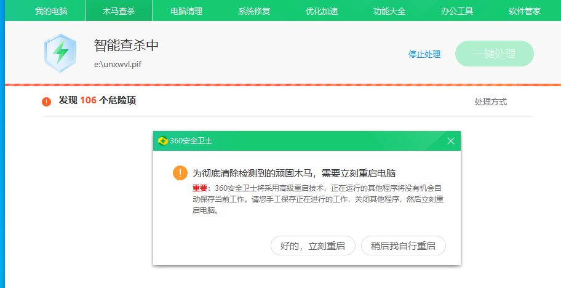Click the 智能查杀中 heading
Image resolution: width=561 pixels, height=288 pixels.
(126, 46)
